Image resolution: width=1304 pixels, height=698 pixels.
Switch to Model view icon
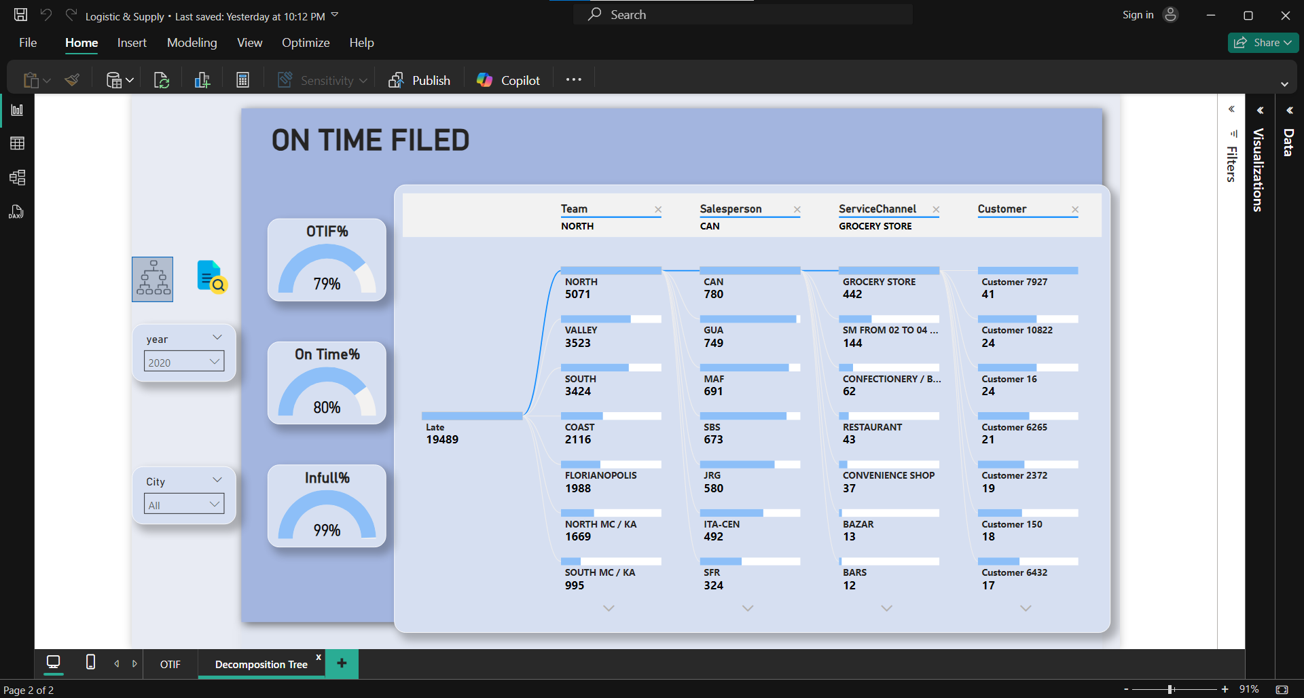point(17,178)
